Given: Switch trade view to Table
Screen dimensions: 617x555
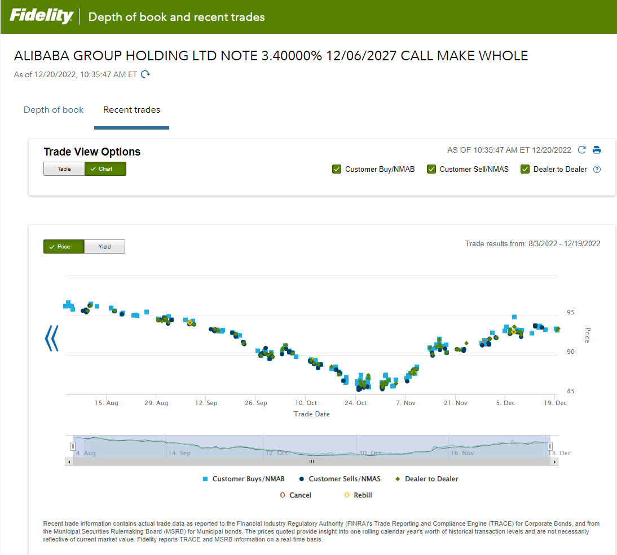Looking at the screenshot, I should [64, 169].
